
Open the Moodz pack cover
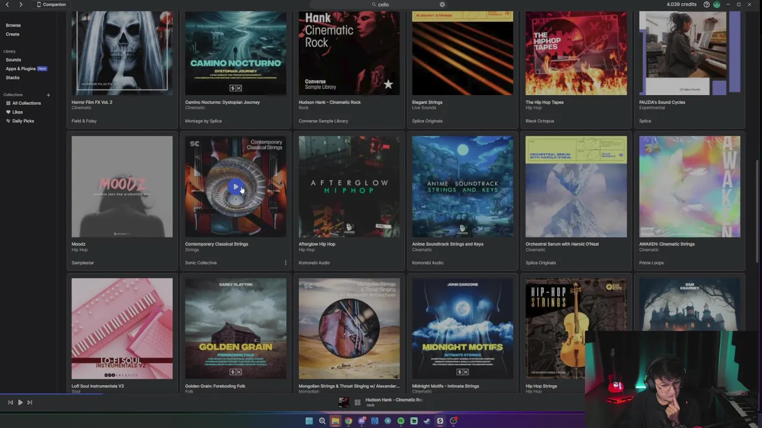[122, 187]
